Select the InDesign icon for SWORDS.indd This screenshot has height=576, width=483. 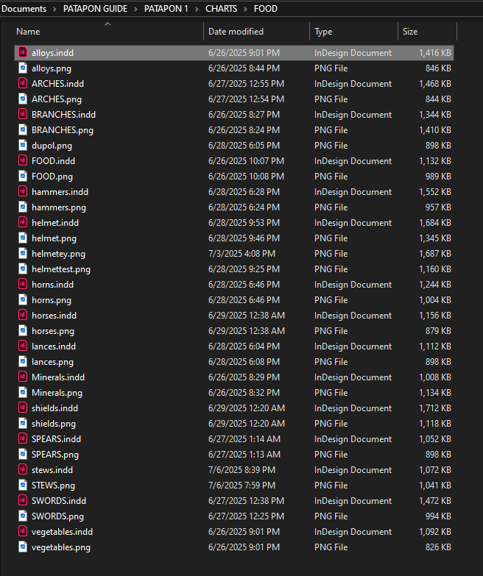tap(23, 501)
